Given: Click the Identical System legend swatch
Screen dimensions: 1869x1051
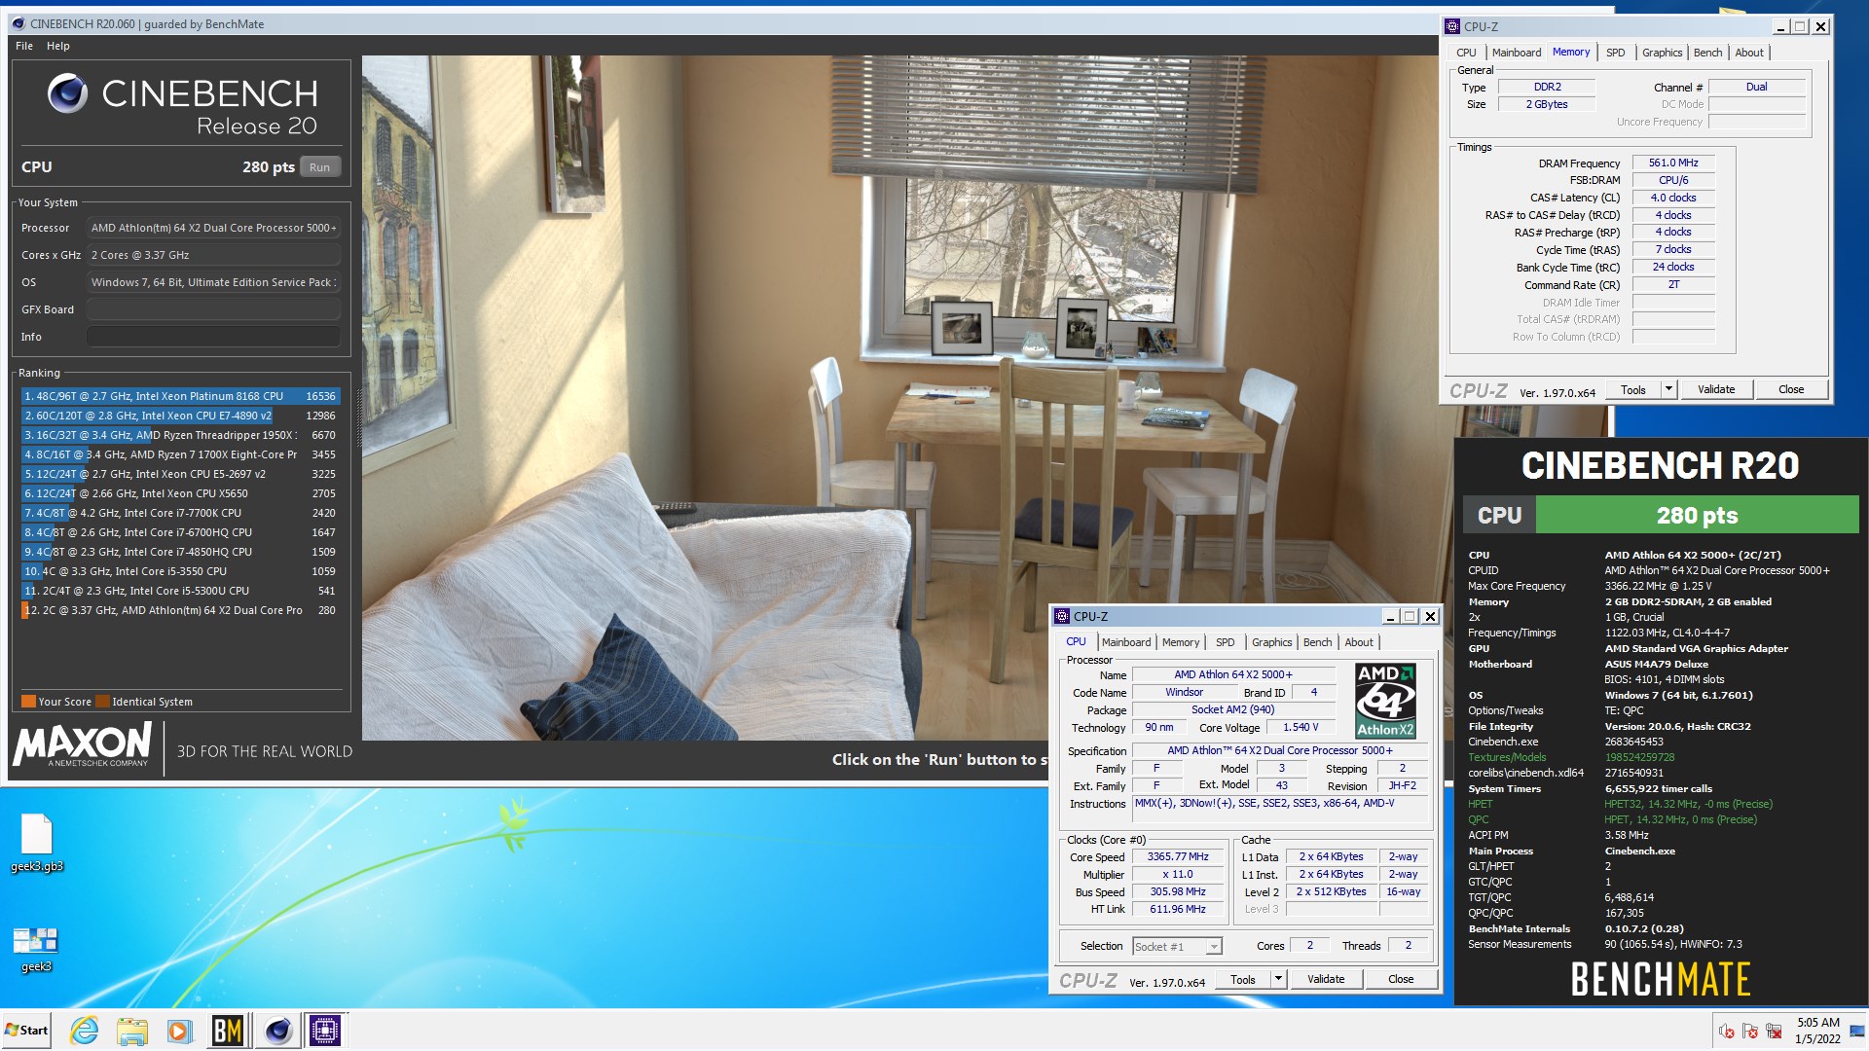Looking at the screenshot, I should (102, 702).
